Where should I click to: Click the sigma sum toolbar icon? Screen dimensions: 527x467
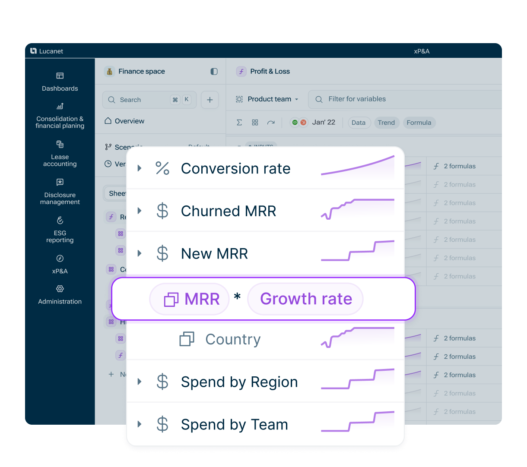pyautogui.click(x=239, y=123)
